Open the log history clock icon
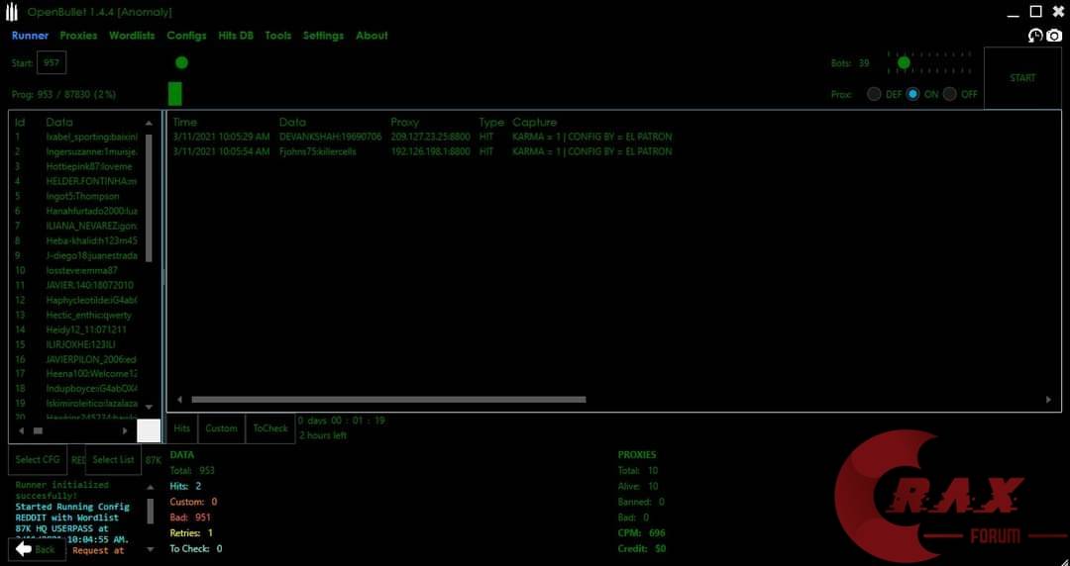The image size is (1070, 566). (x=1035, y=36)
